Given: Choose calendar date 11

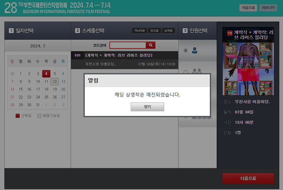Looking at the screenshot, I should tap(46, 82).
